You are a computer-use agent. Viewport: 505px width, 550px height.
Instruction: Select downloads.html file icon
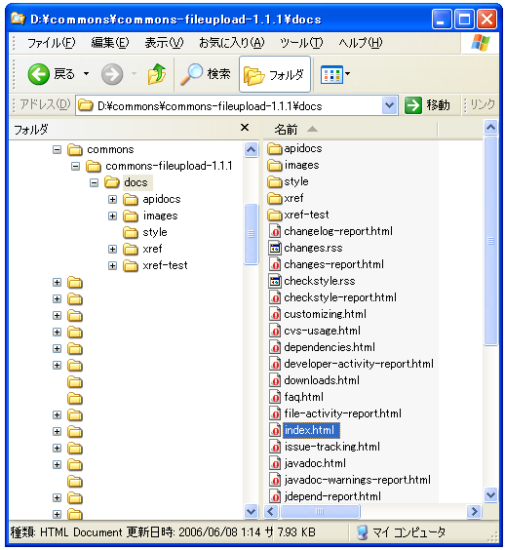[x=275, y=380]
